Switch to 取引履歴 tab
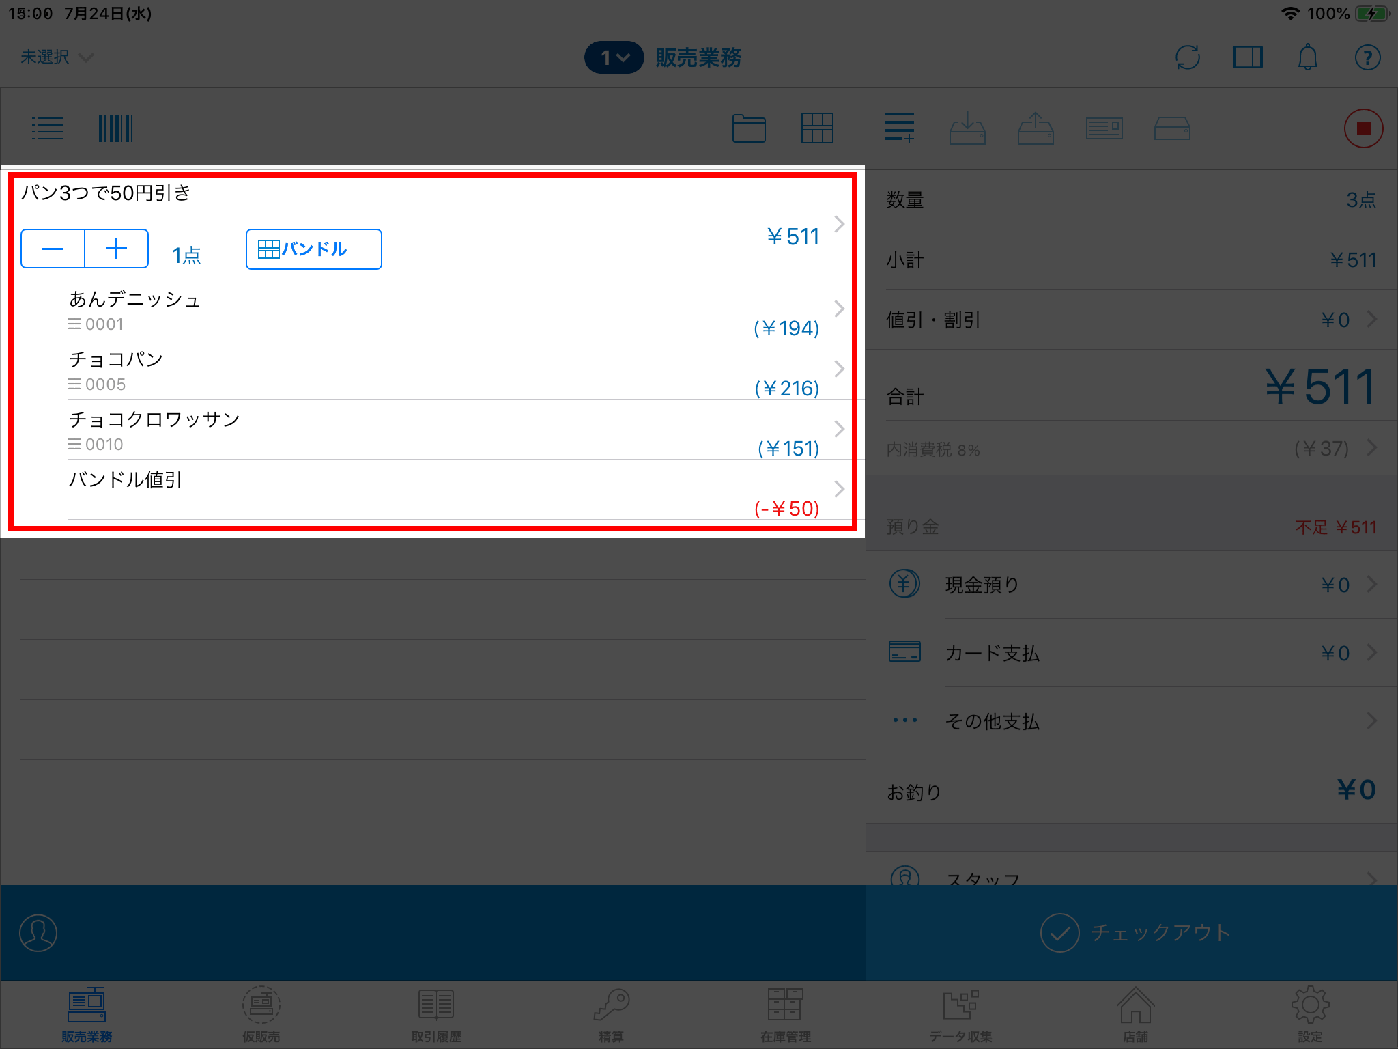The image size is (1398, 1049). pos(436,1016)
